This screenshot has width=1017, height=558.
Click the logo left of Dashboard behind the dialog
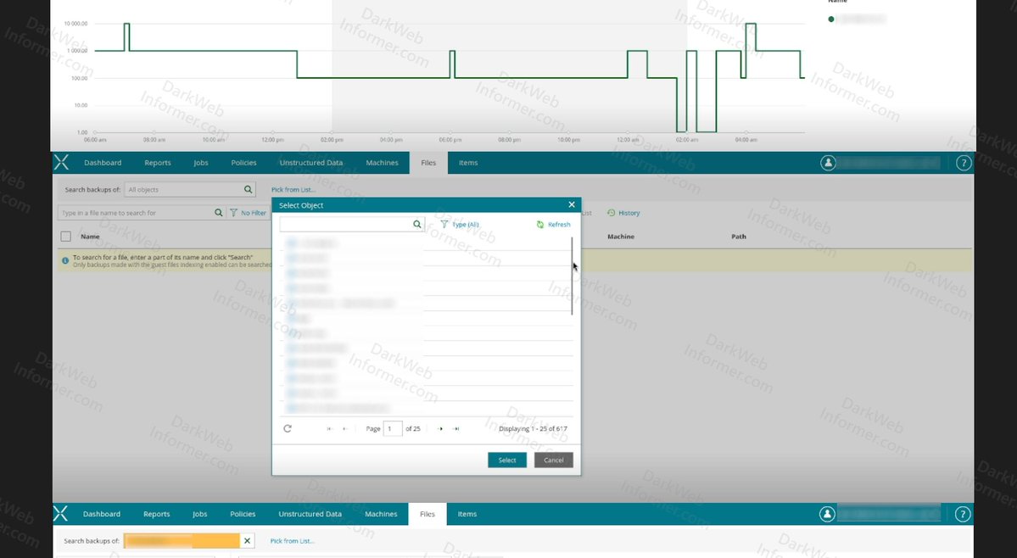[x=62, y=163]
